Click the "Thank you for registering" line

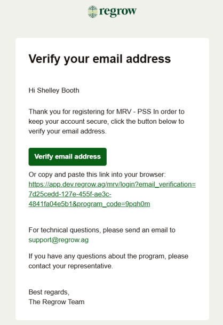tap(107, 112)
